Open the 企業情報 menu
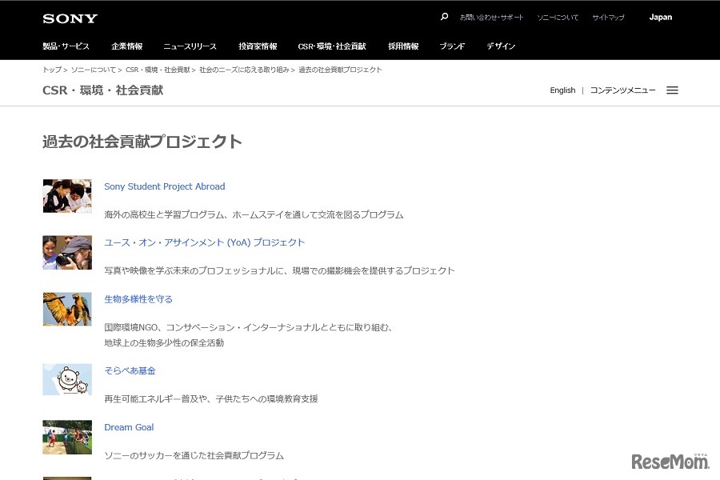 [125, 46]
